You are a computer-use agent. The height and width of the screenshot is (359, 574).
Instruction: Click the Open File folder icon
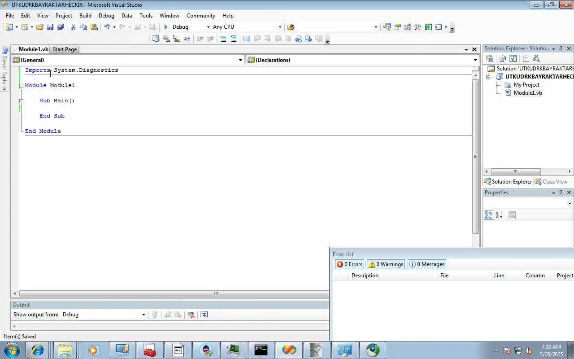tap(40, 27)
